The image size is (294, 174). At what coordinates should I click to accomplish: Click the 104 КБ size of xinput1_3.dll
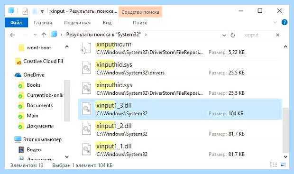pyautogui.click(x=236, y=113)
